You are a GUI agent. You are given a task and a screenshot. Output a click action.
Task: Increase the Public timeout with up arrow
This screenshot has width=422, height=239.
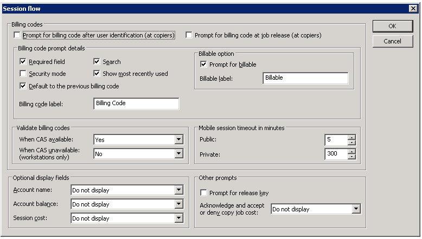(x=352, y=137)
